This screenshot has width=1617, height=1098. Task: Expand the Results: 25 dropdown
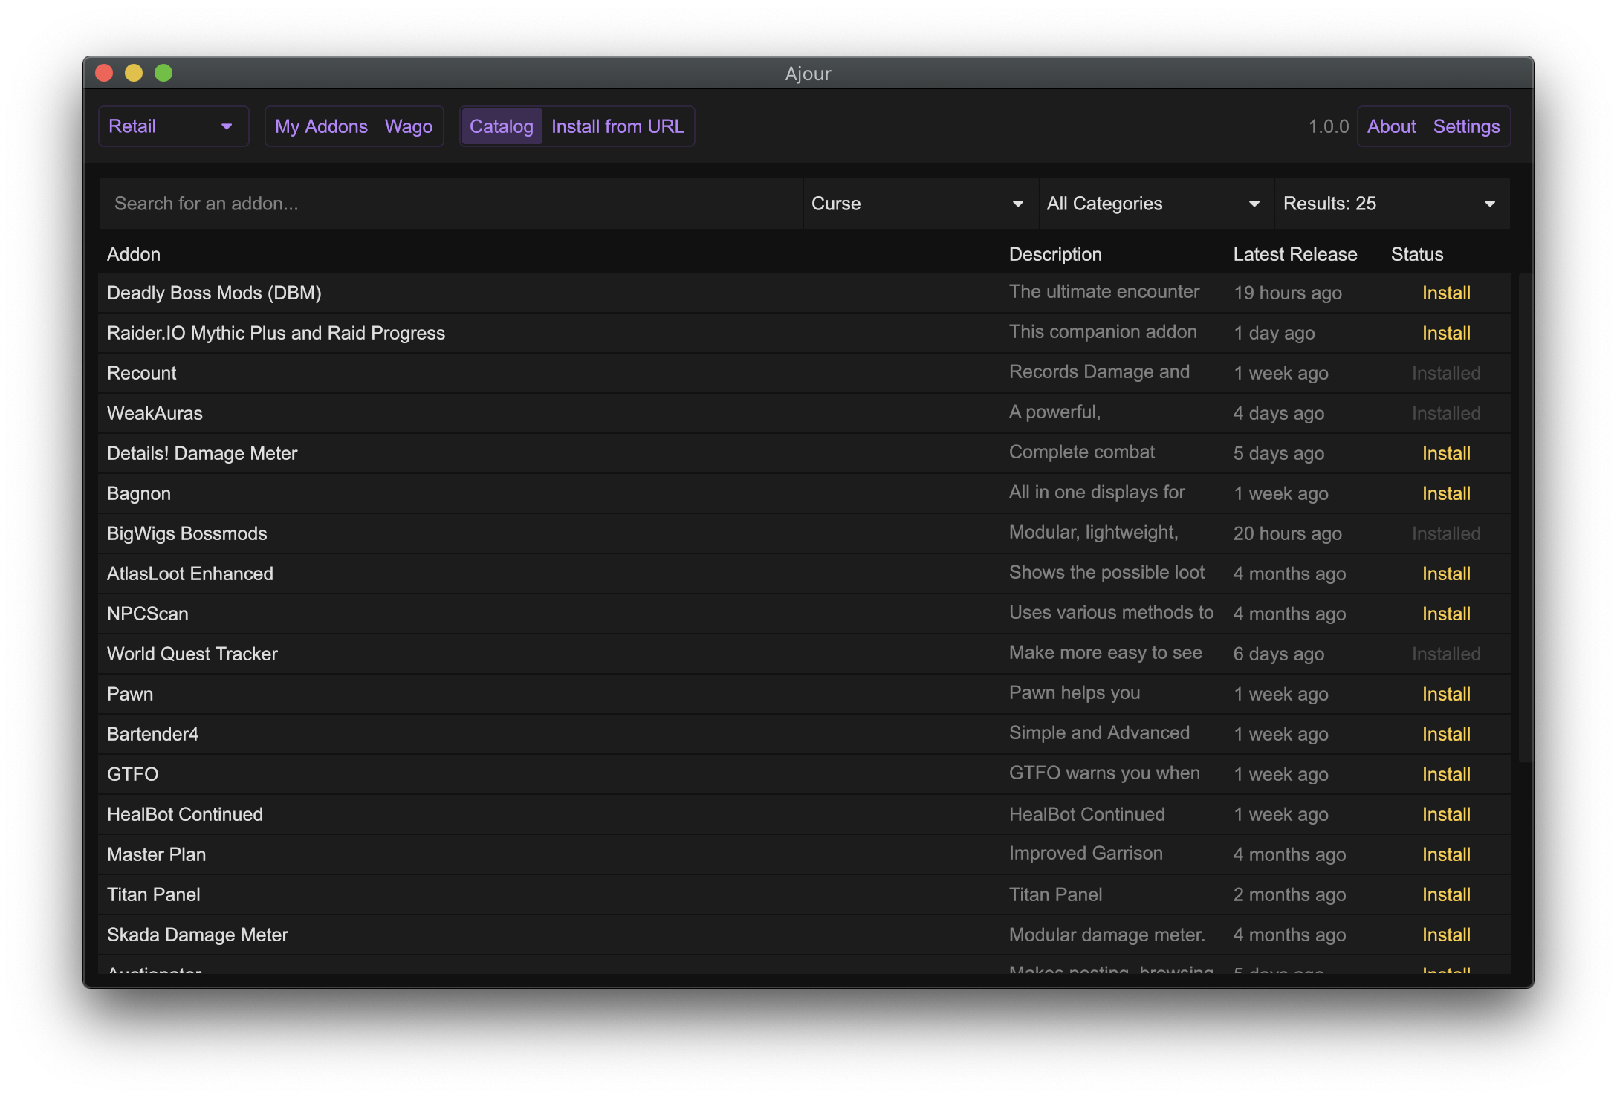pyautogui.click(x=1390, y=204)
